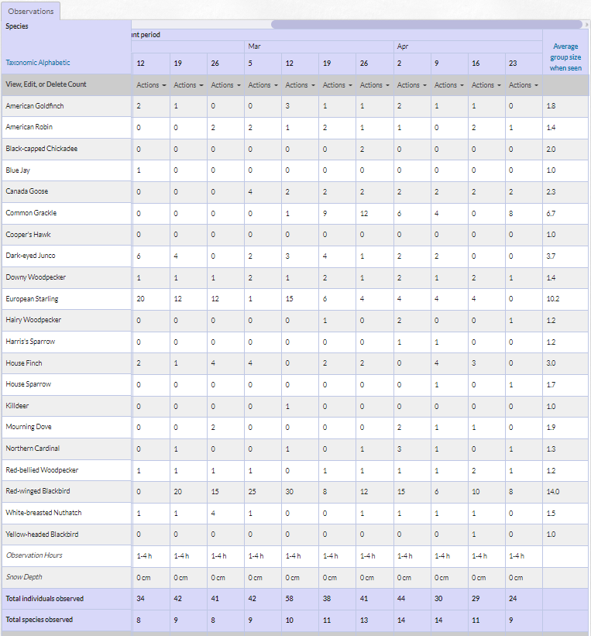
Task: Click the Blue Jay species name
Action: (x=18, y=170)
